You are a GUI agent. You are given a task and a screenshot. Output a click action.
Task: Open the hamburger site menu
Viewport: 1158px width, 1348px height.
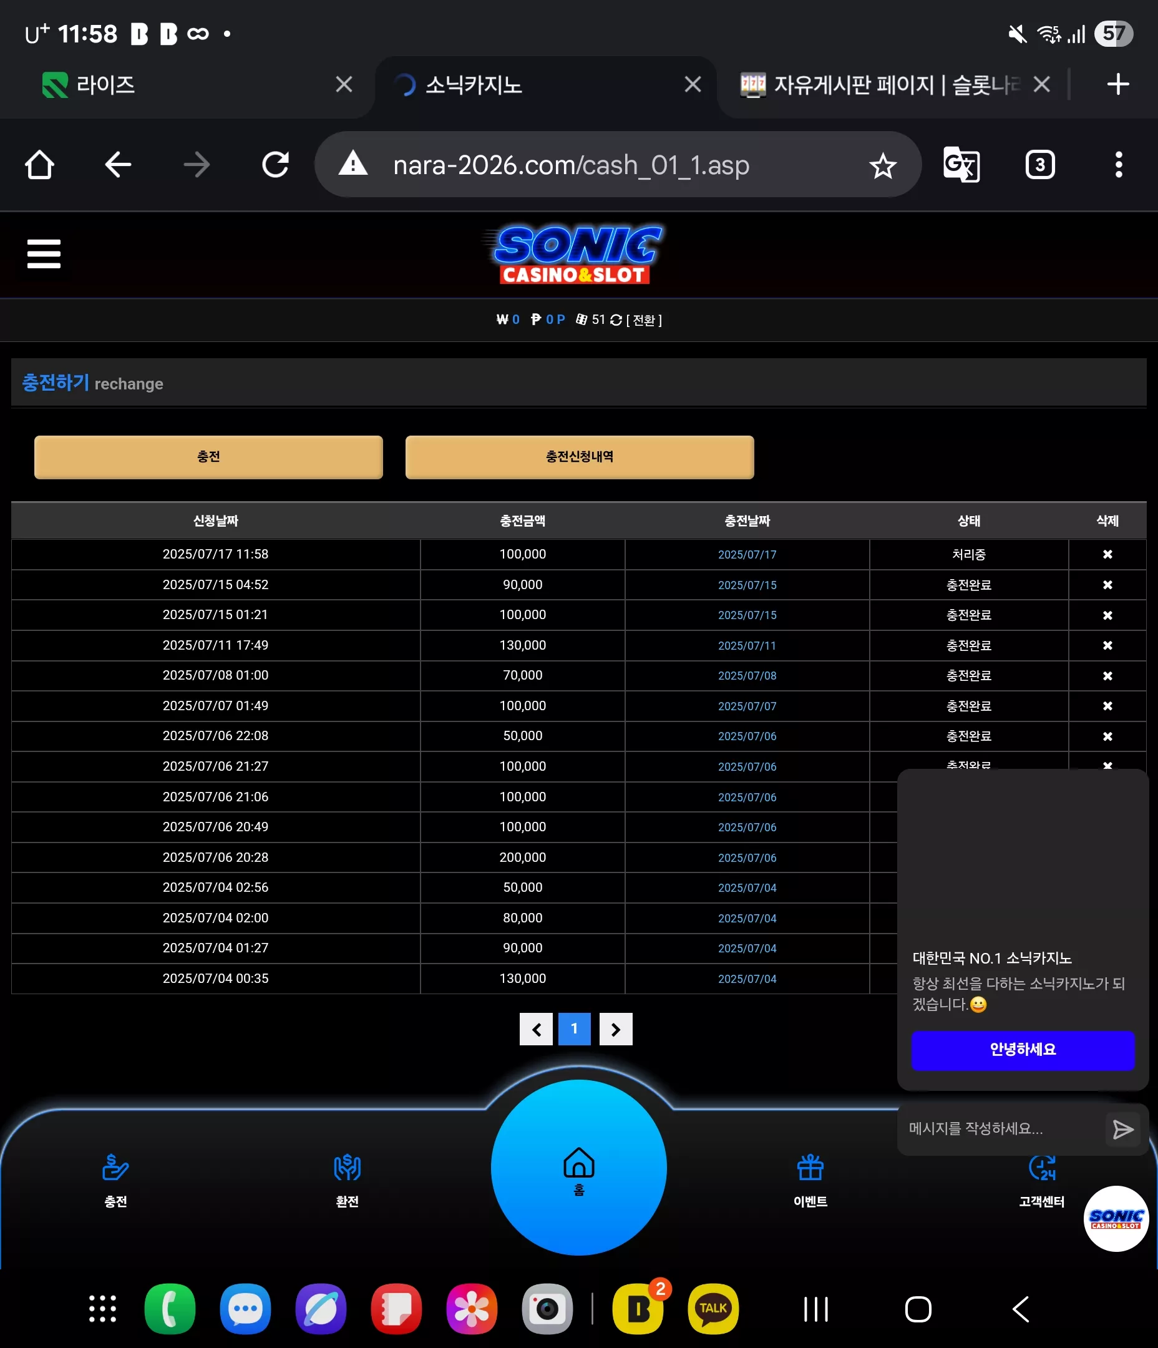pyautogui.click(x=44, y=254)
